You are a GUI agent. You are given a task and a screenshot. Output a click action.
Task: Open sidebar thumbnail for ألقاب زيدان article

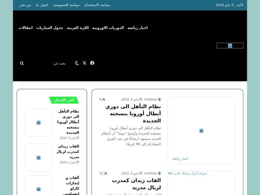tap(39, 158)
